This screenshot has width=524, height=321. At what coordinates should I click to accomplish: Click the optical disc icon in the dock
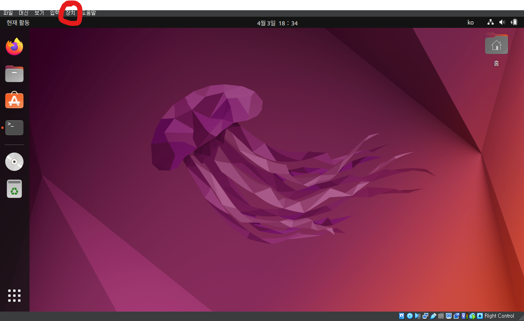(14, 162)
